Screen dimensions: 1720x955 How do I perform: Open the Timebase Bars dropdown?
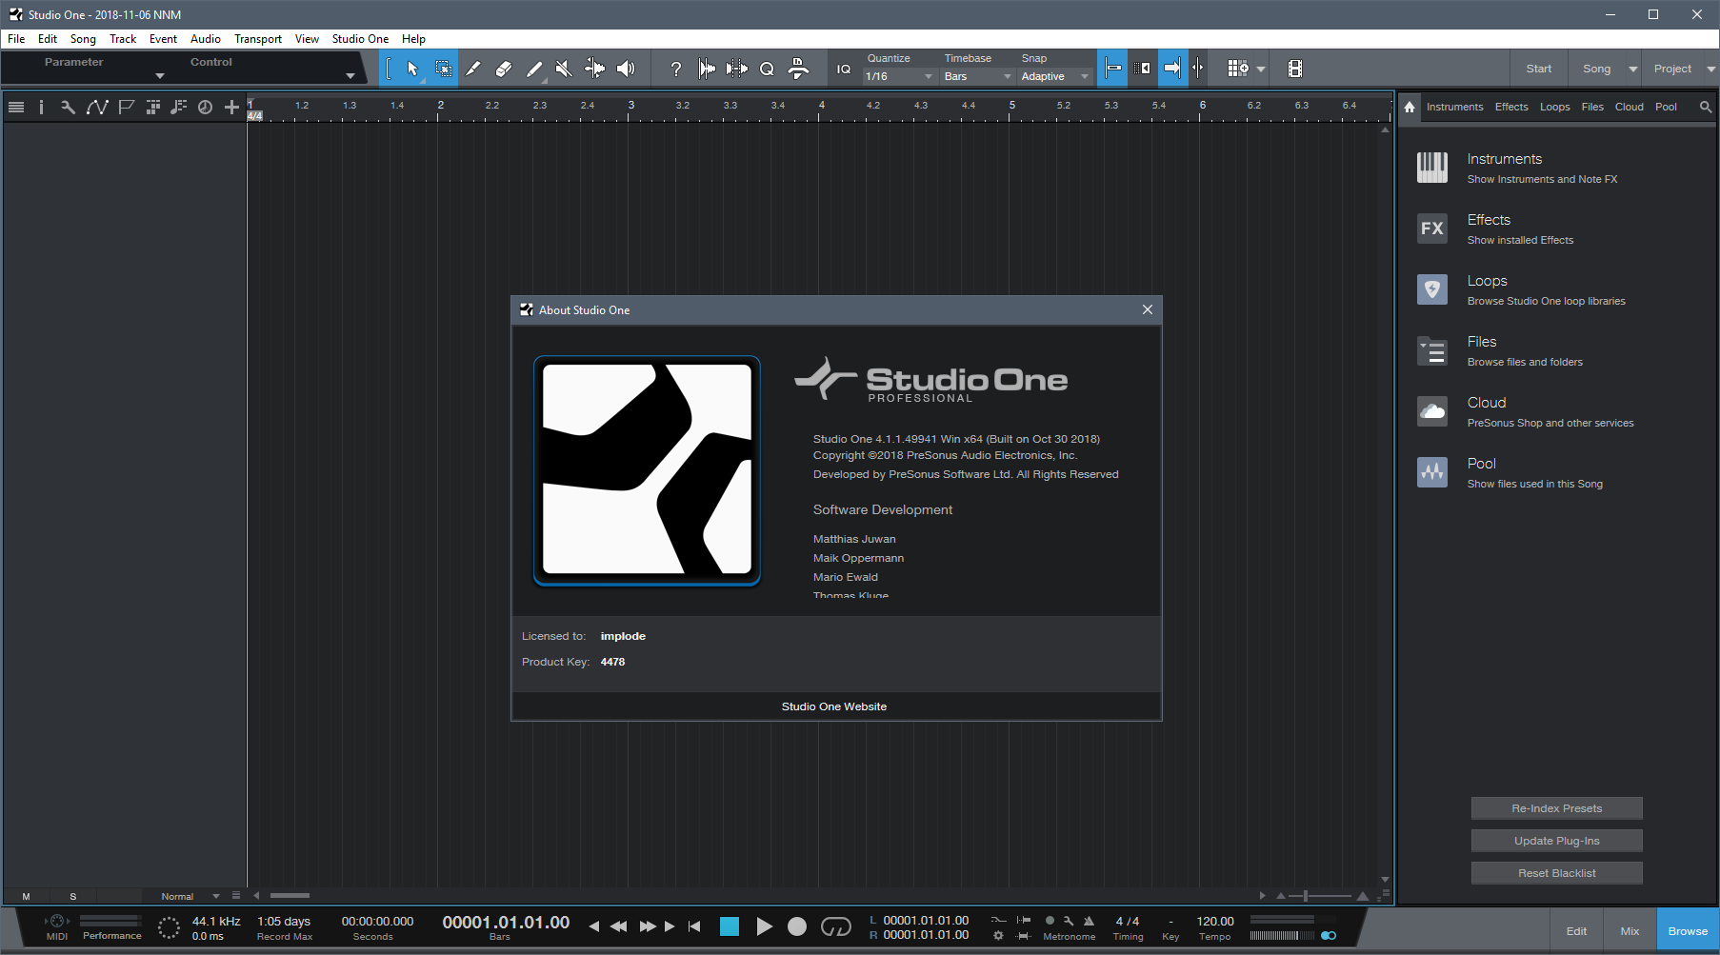click(x=977, y=76)
